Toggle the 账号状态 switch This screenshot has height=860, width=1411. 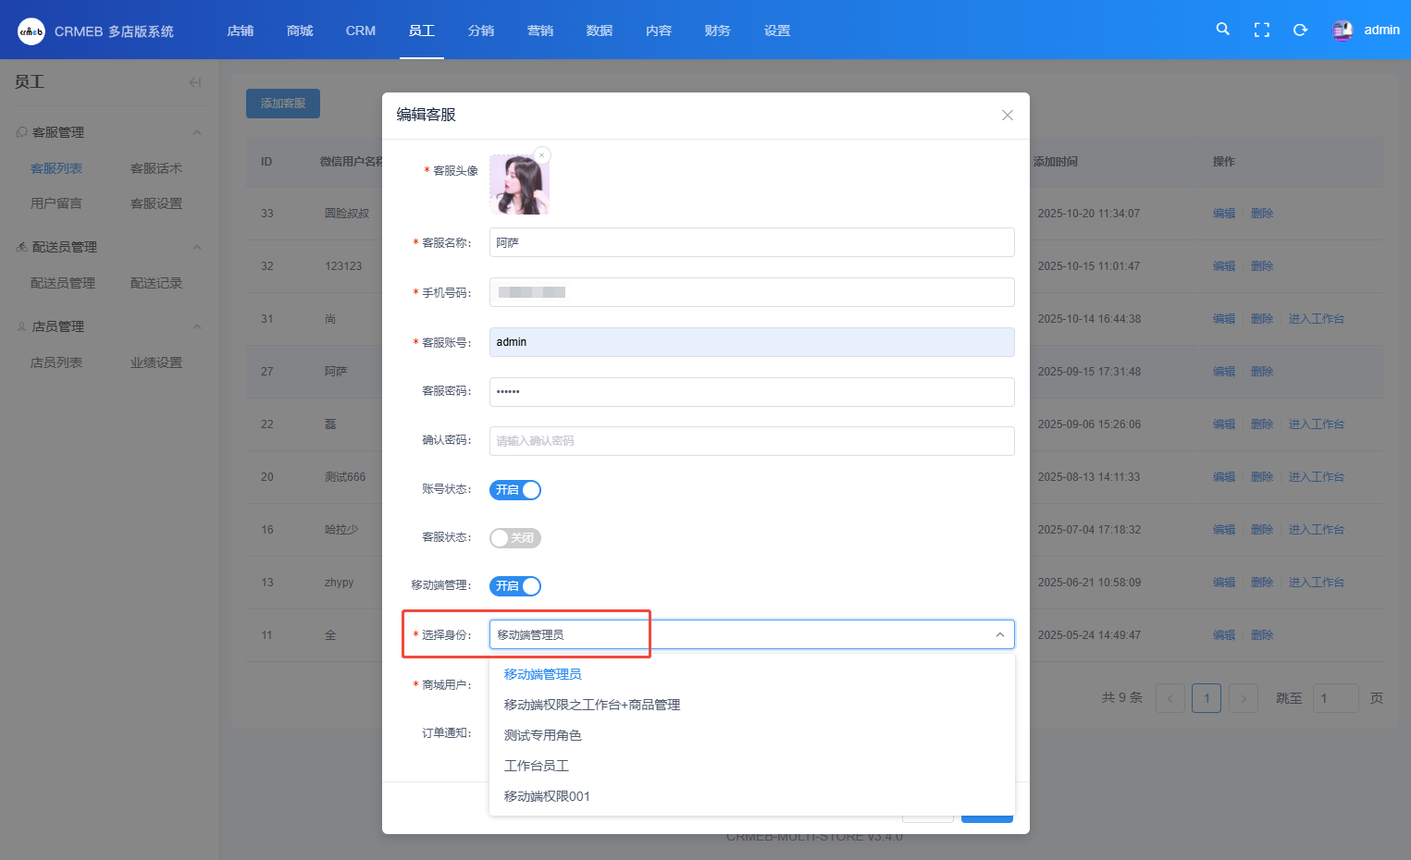515,490
